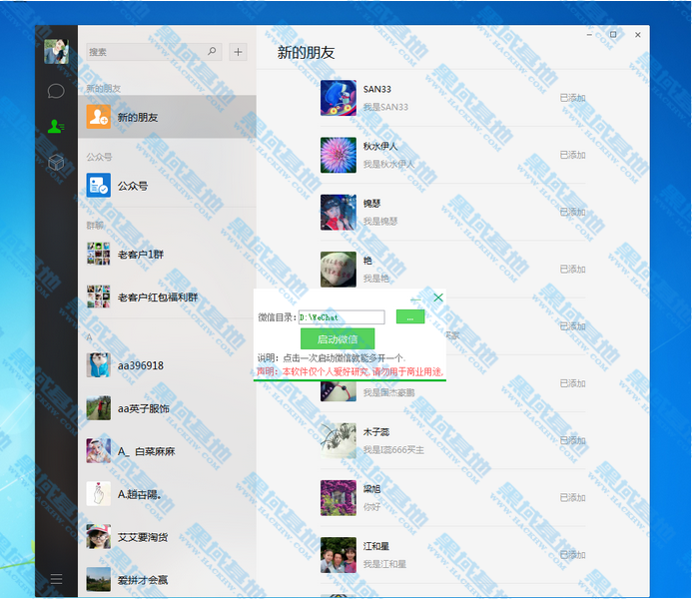
Task: Click 已添加 status next to 秋水伊人
Action: [572, 155]
